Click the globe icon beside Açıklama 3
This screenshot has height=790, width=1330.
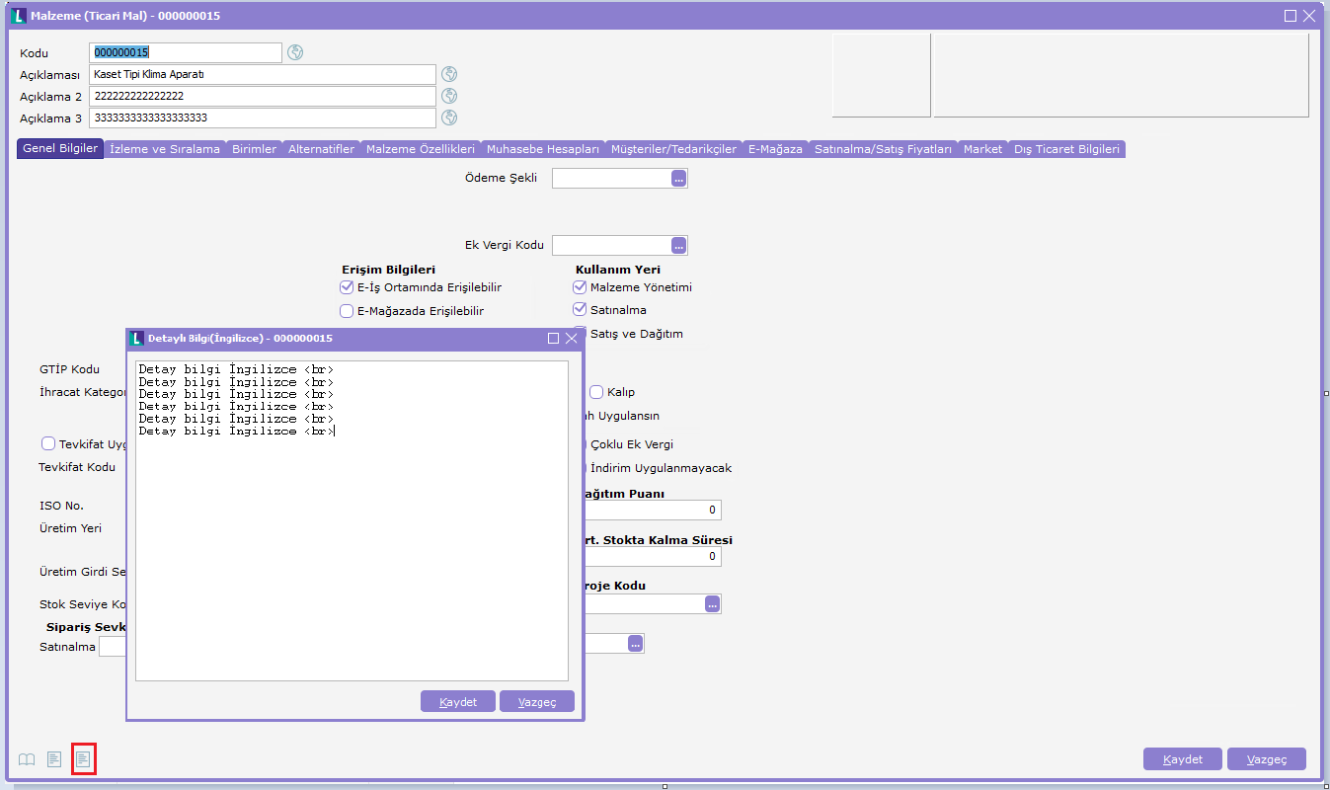[x=449, y=118]
